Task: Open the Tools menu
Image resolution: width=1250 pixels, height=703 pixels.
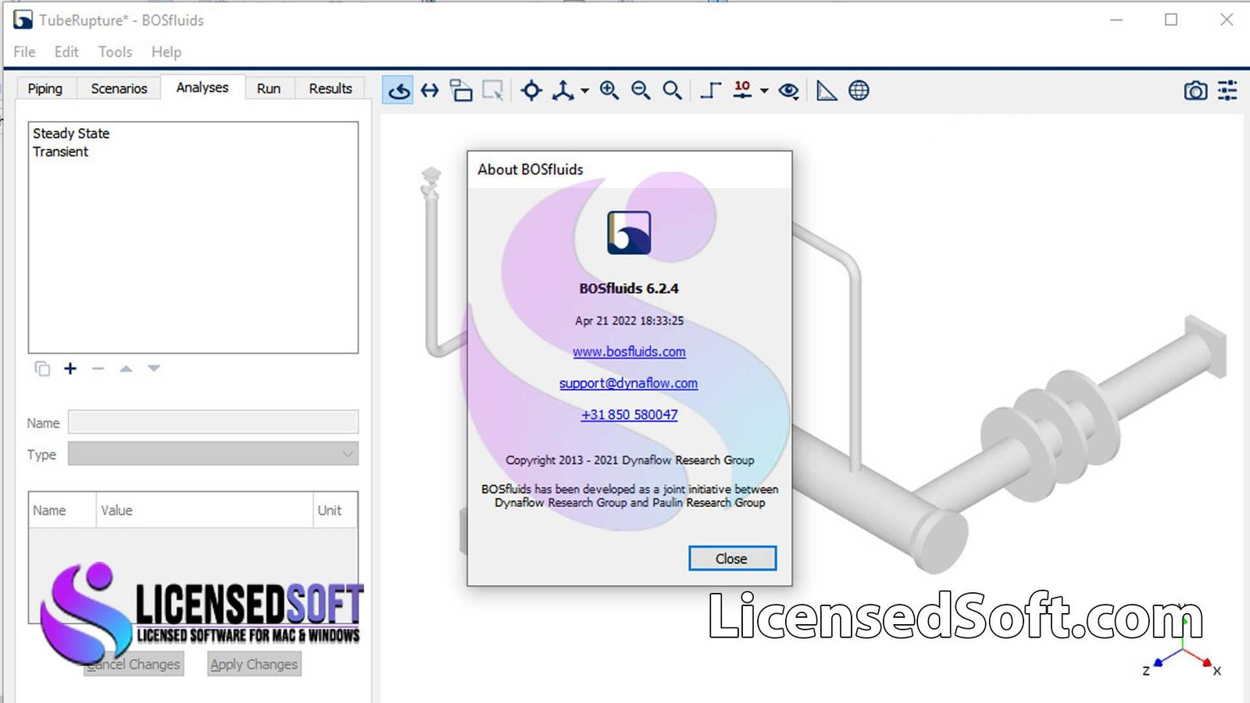Action: 115,52
